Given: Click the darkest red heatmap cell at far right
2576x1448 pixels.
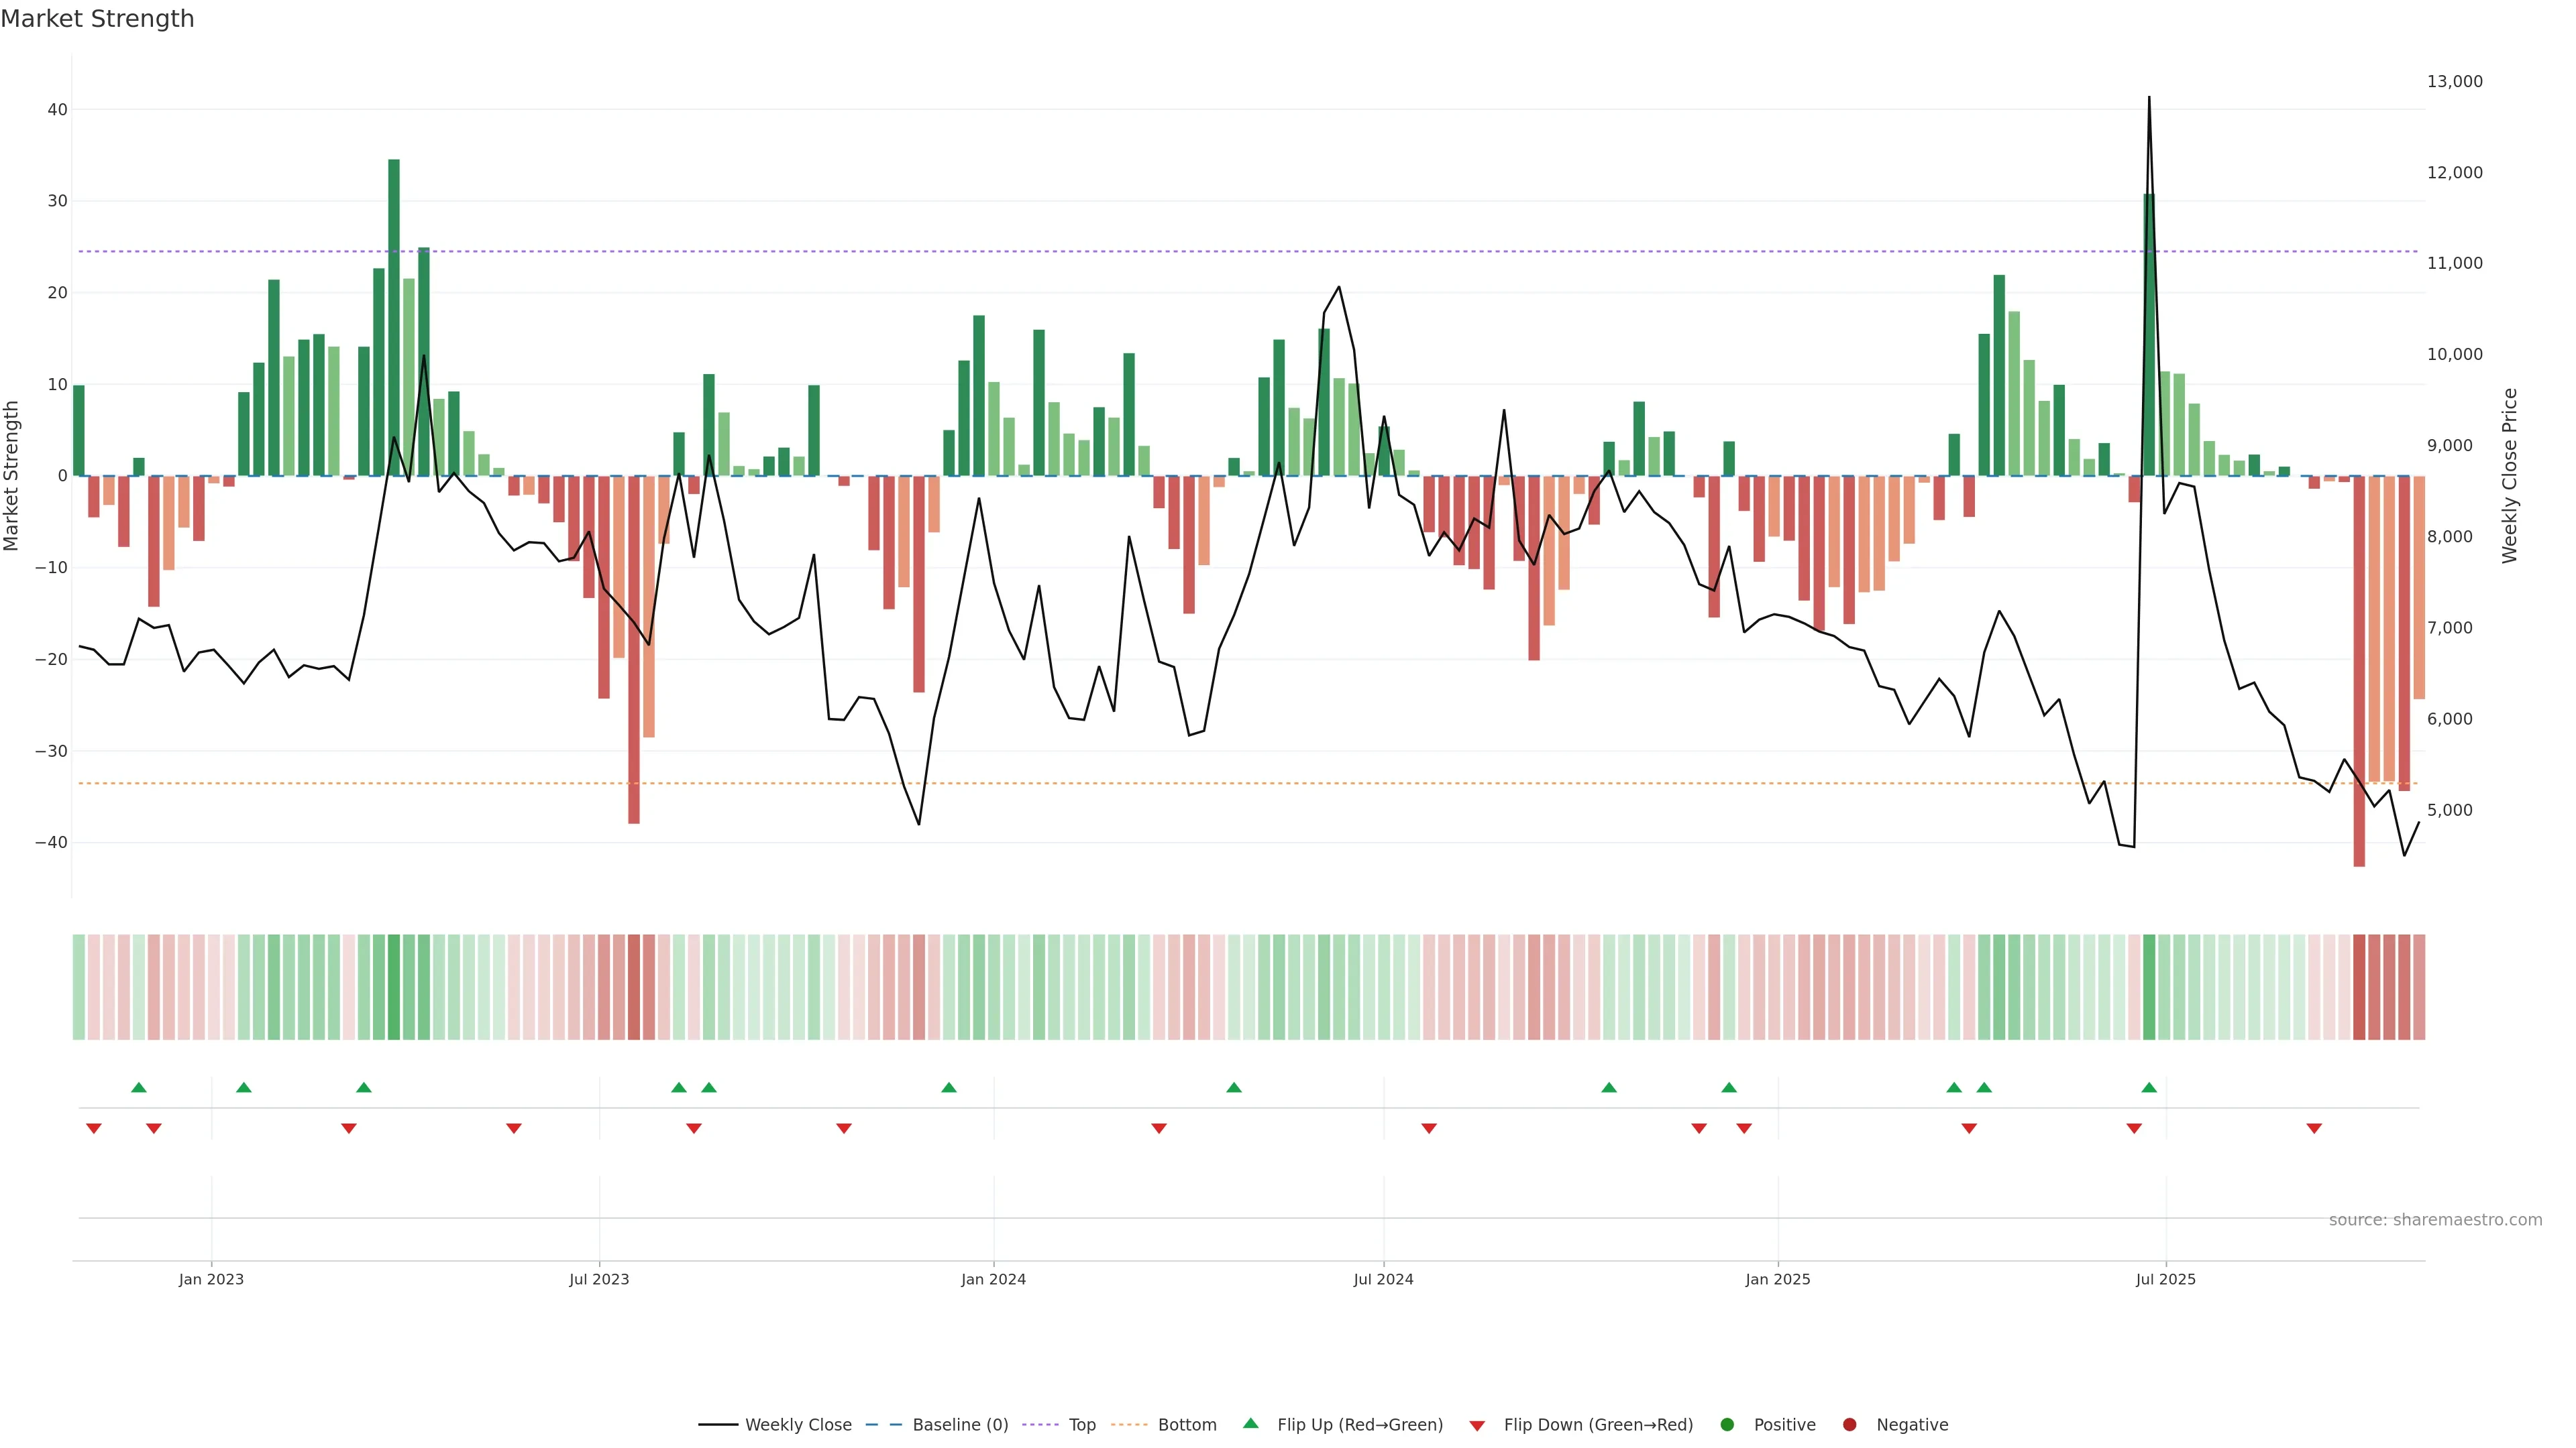Looking at the screenshot, I should 2359,986.
